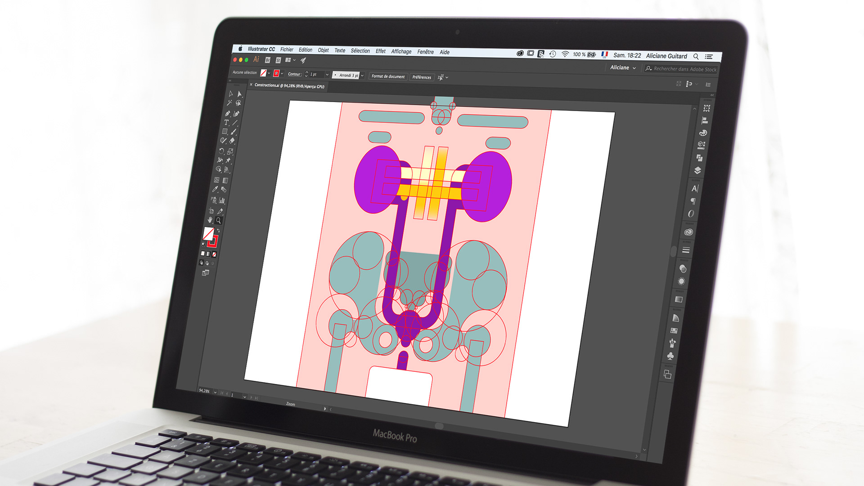864x486 pixels.
Task: Open the Objet menu
Action: (x=323, y=50)
